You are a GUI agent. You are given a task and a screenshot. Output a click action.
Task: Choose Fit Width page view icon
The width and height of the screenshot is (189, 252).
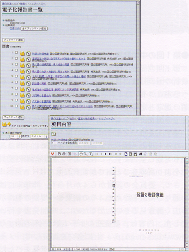[135, 154]
